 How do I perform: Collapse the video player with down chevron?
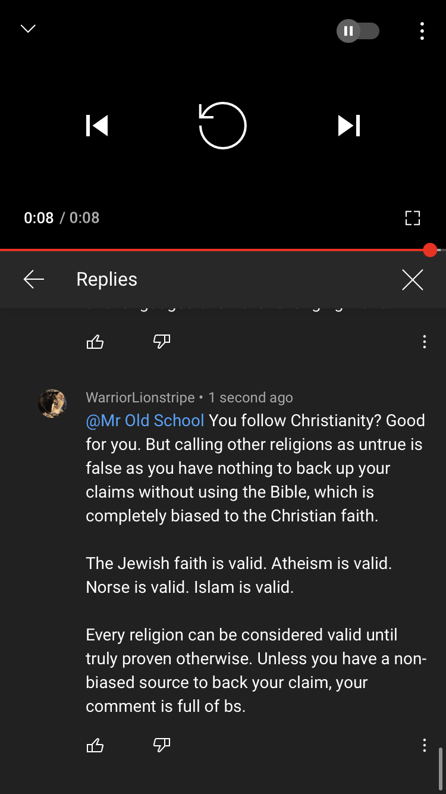(28, 29)
